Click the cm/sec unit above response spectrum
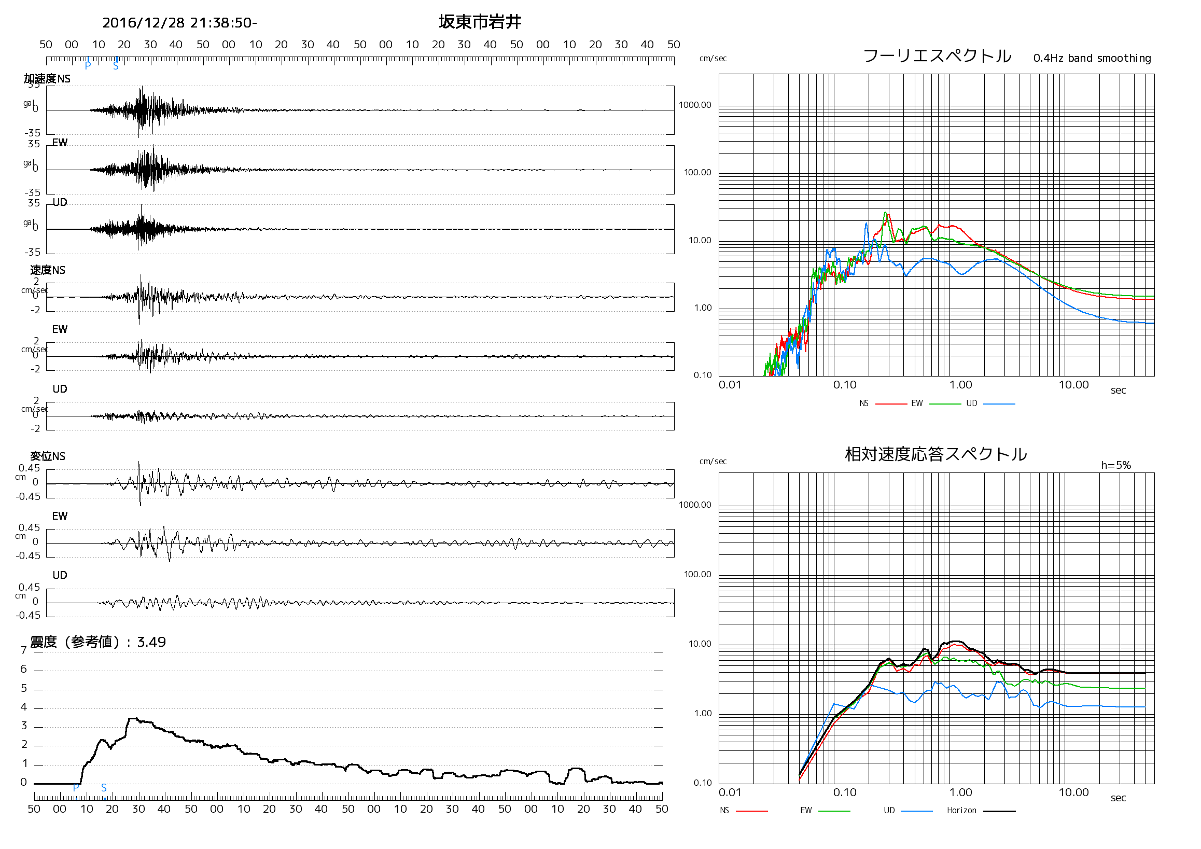This screenshot has width=1201, height=849. [713, 462]
